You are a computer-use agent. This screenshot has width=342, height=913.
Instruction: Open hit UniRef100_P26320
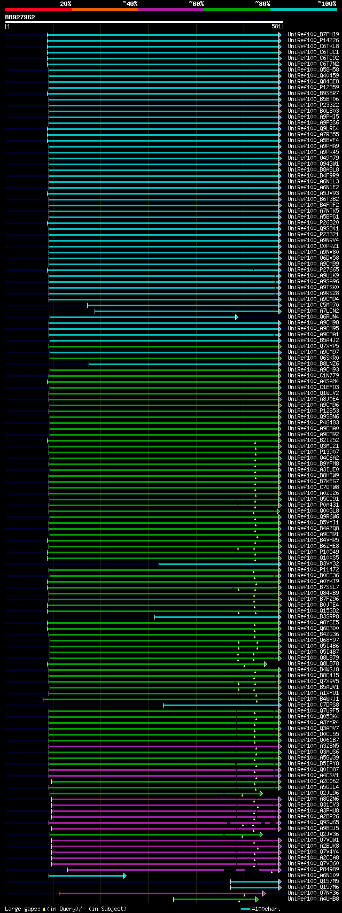point(313,223)
